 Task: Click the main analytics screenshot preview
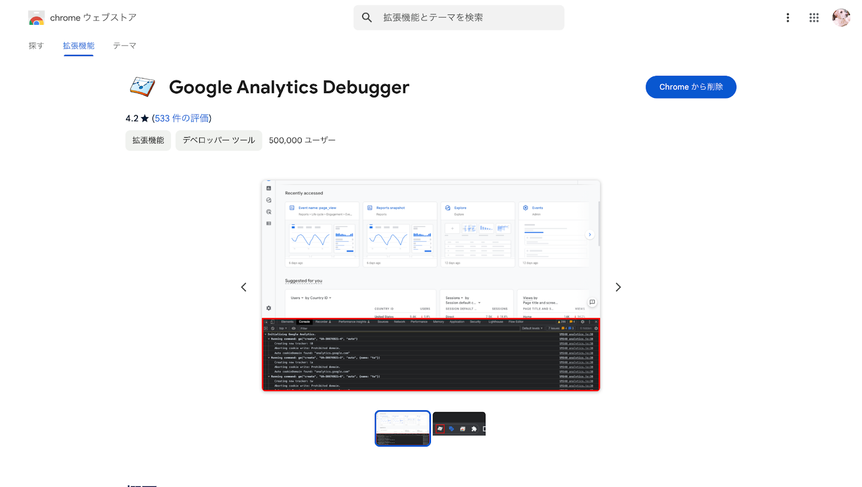pos(431,286)
